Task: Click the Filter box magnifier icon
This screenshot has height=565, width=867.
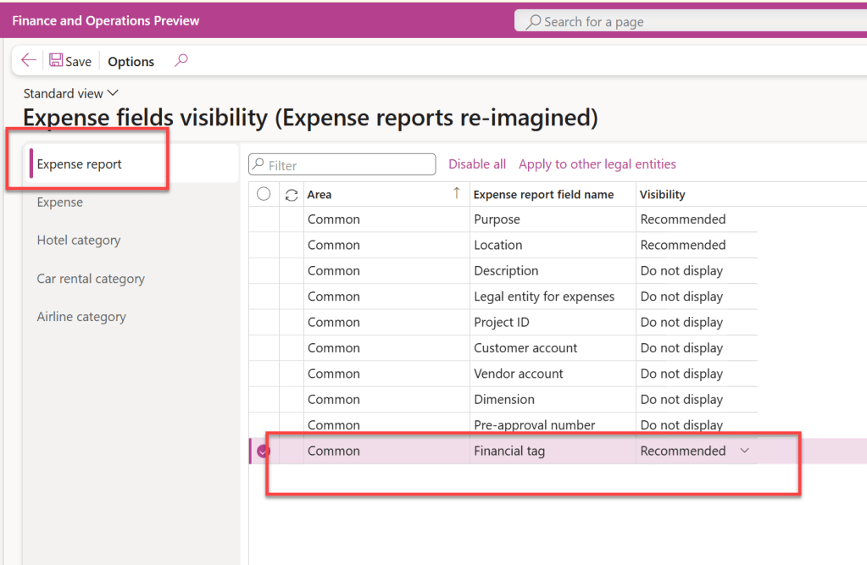Action: (259, 165)
